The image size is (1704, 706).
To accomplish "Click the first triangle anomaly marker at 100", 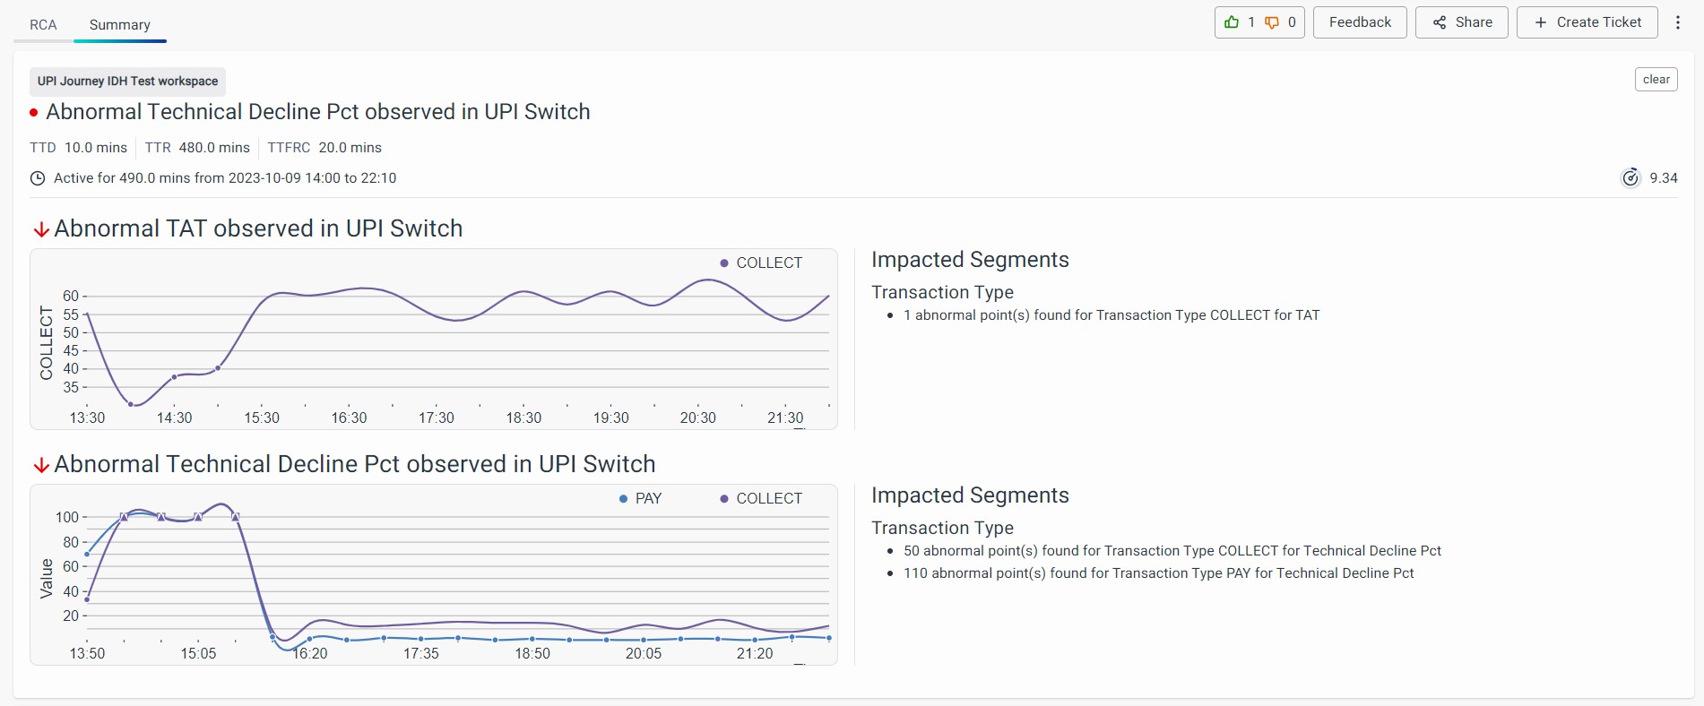I will point(124,517).
